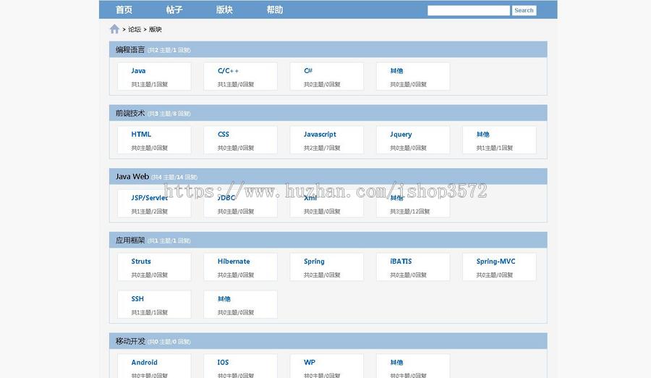
Task: Open the Struts board
Action: 141,261
